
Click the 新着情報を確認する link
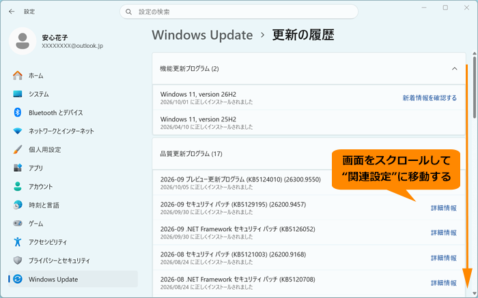[430, 98]
